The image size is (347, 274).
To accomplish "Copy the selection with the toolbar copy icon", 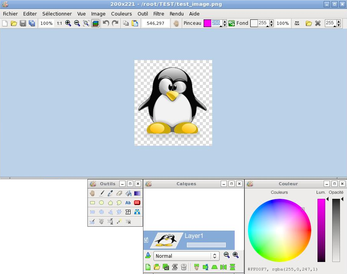I will coord(126,23).
